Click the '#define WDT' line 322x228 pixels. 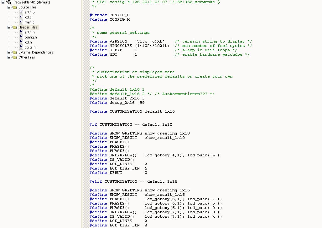(169, 54)
